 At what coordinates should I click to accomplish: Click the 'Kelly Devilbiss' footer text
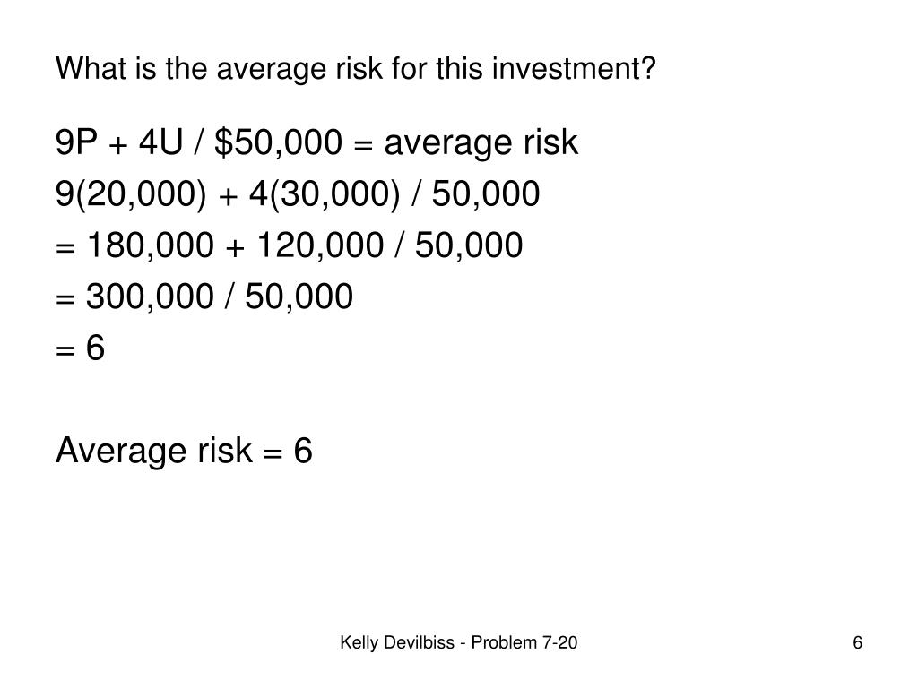coord(397,642)
